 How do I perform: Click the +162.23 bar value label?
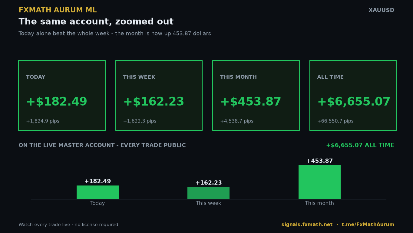tap(208, 183)
